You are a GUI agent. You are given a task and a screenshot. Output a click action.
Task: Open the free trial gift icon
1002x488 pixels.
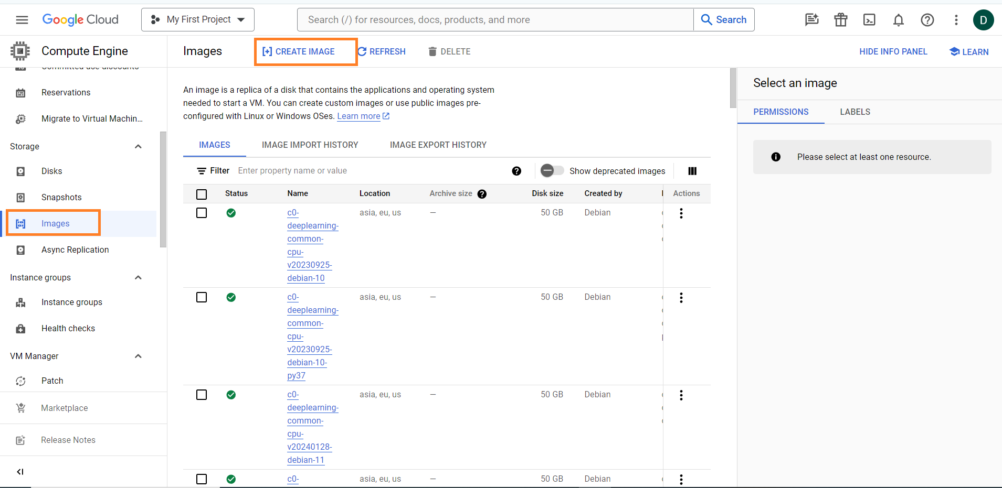(841, 20)
